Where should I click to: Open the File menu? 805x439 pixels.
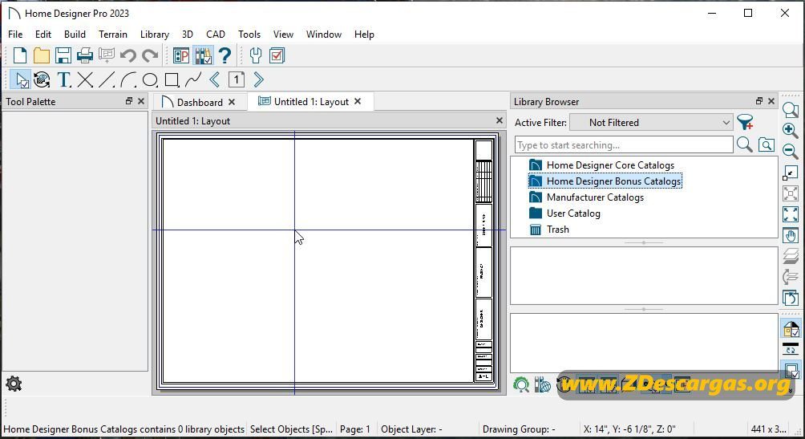coord(15,34)
